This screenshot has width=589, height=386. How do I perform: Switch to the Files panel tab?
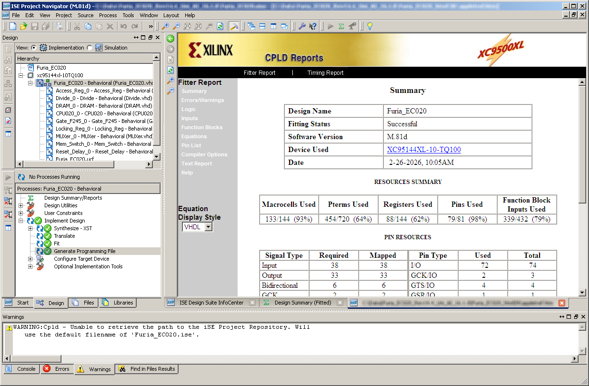pos(84,303)
